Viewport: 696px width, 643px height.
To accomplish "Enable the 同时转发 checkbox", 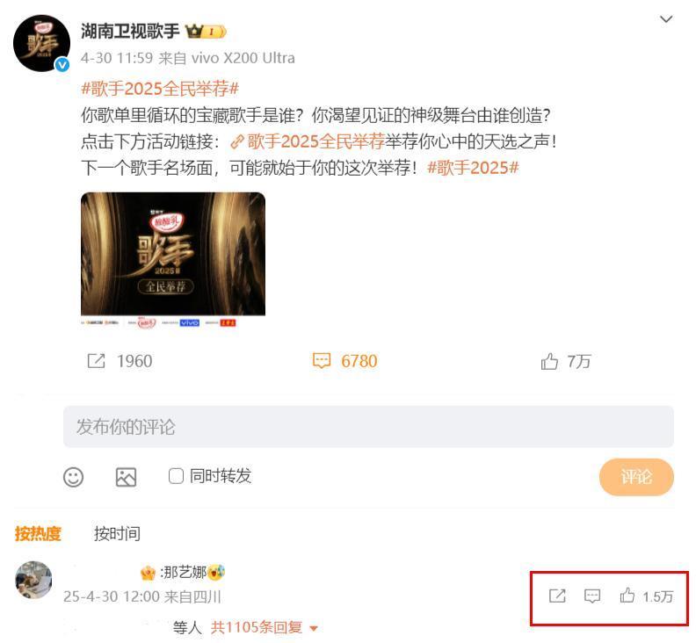I will coord(176,476).
